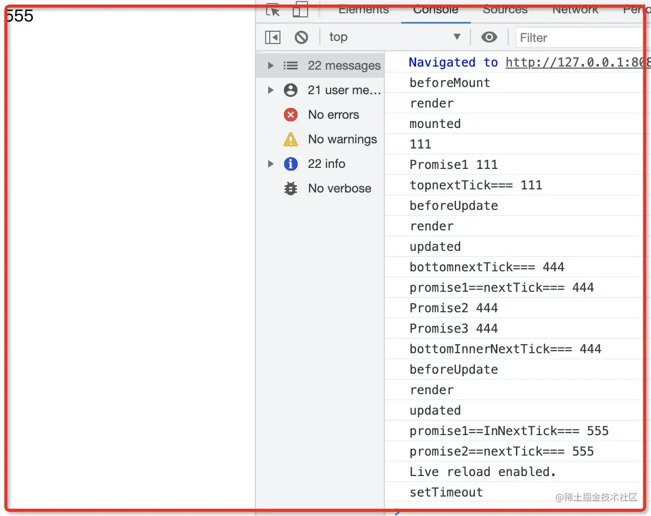Click the red No errors icon
651x516 pixels.
pyautogui.click(x=291, y=115)
